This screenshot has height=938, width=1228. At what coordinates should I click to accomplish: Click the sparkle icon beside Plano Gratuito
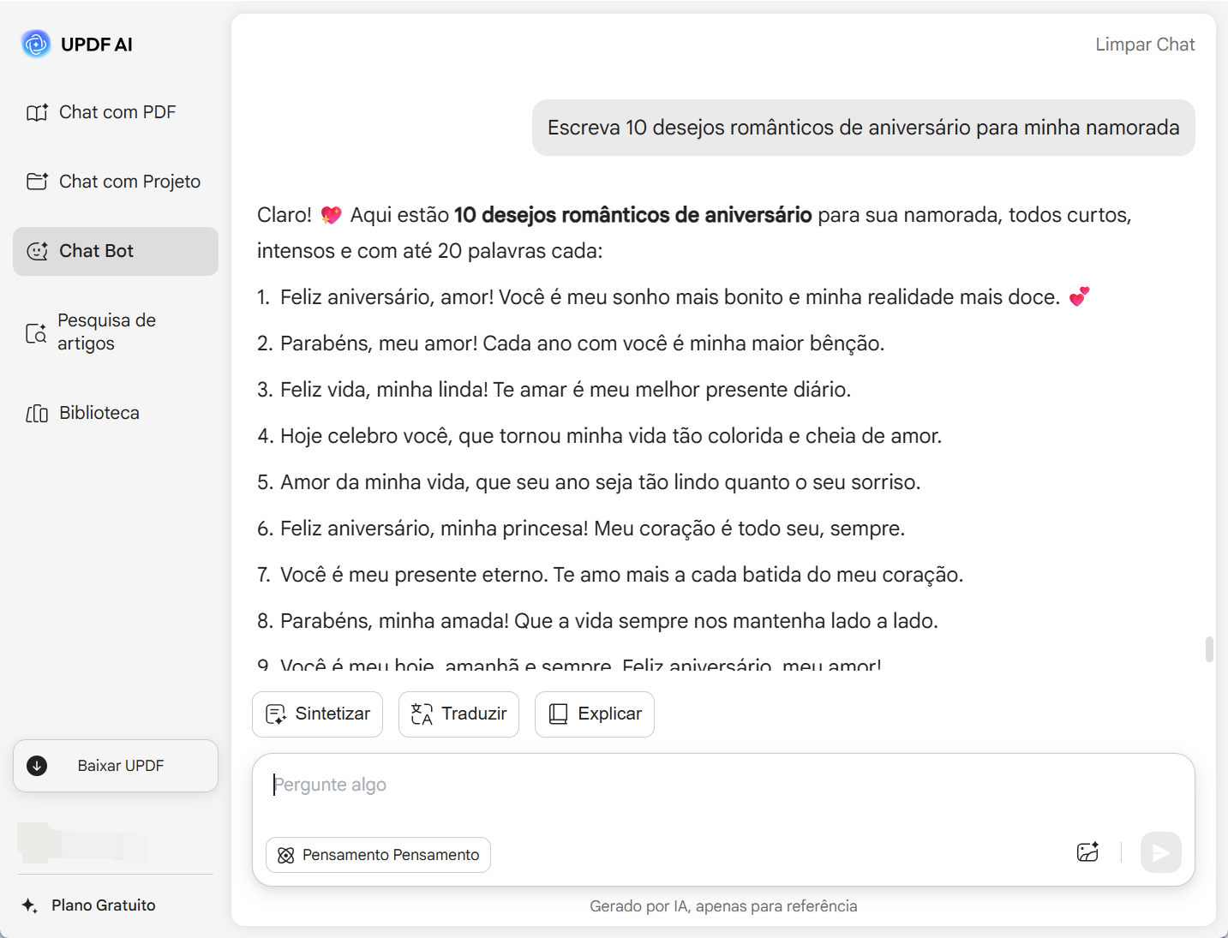(30, 905)
